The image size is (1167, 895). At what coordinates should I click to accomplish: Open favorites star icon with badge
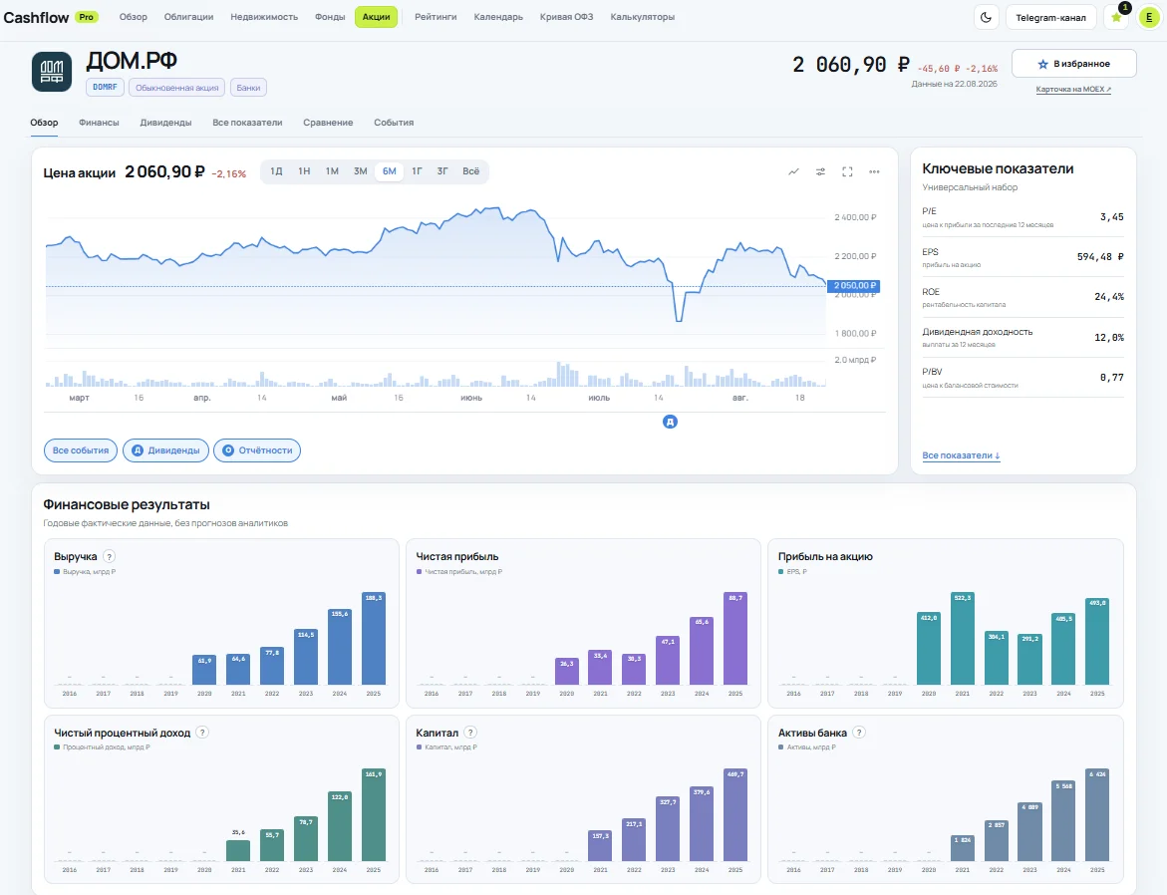coord(1116,17)
